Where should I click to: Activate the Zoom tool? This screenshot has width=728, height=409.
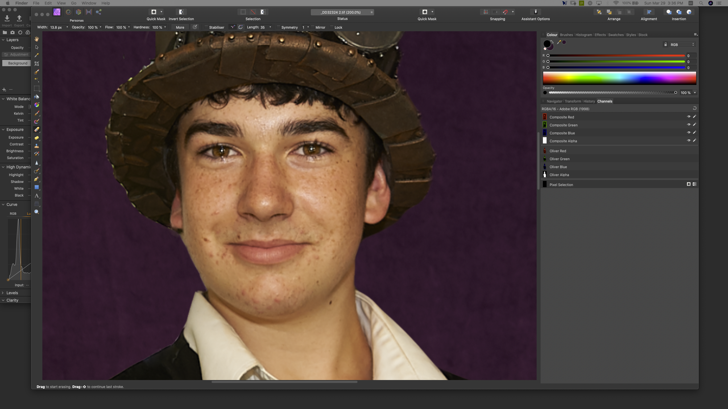[x=37, y=212]
